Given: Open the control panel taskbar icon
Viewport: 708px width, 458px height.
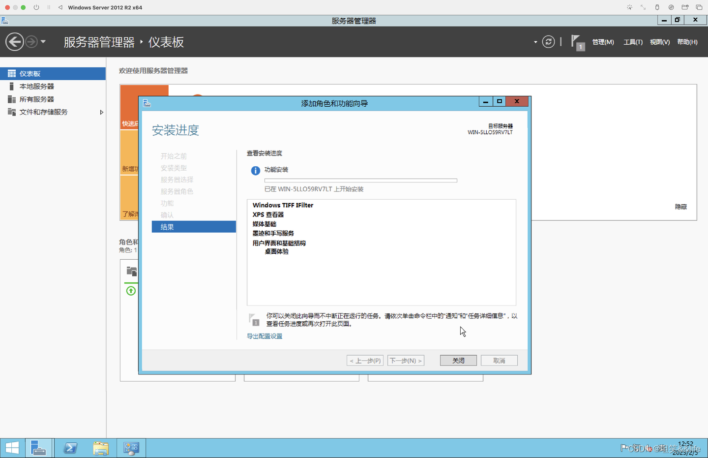Looking at the screenshot, I should point(131,448).
